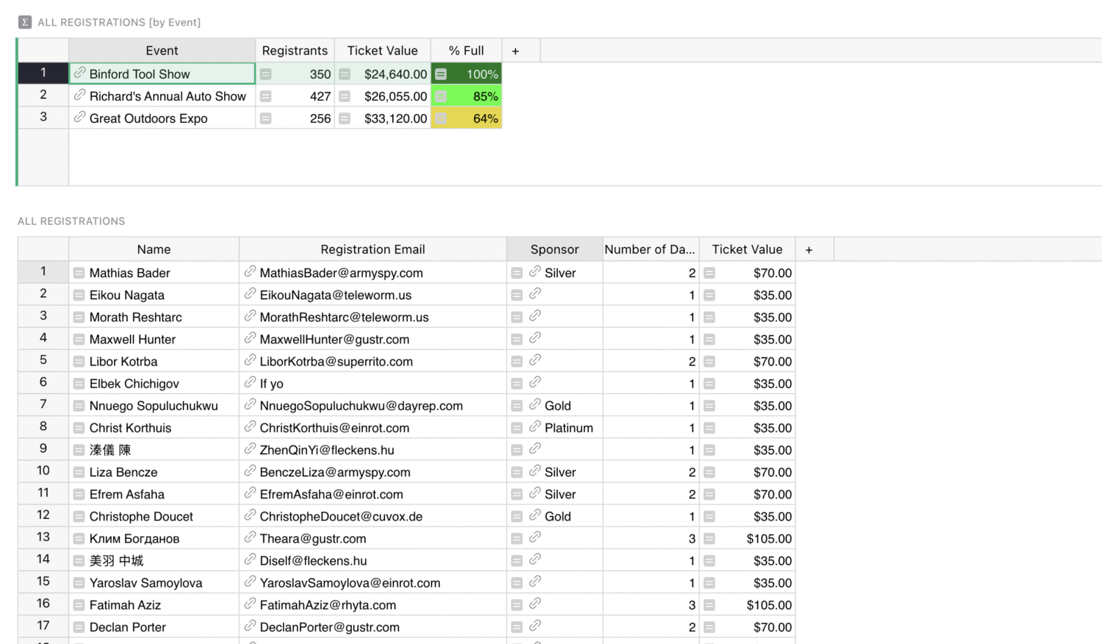Click the lower Ticket Value column header

pyautogui.click(x=747, y=250)
